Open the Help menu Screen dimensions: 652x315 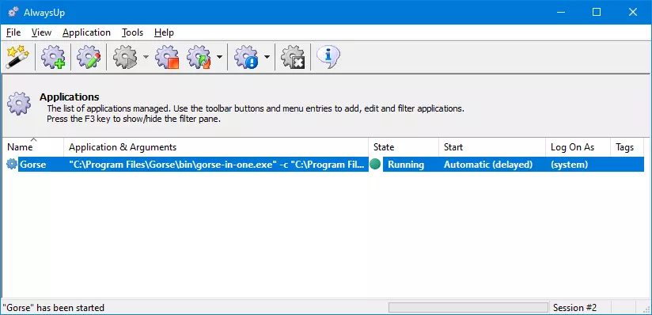pos(164,32)
